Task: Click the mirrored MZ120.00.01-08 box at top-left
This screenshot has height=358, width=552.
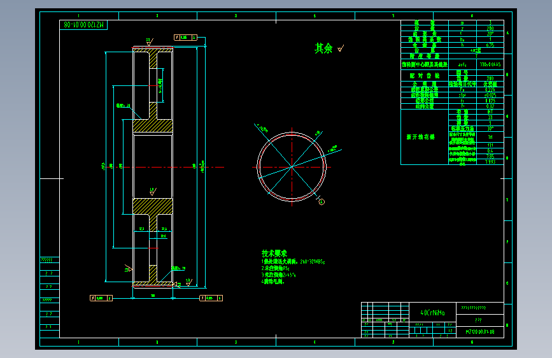Action: [83, 25]
